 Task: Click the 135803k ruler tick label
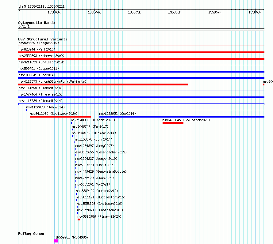(x=54, y=12)
